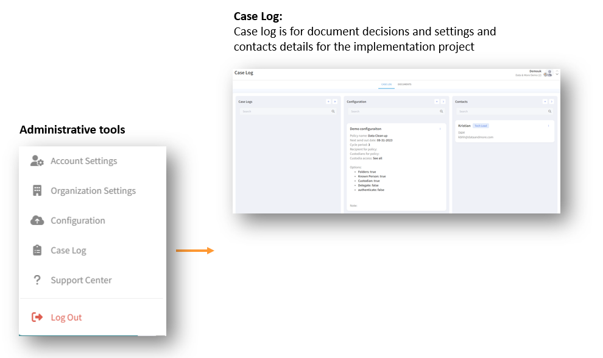Switch to the Documents tab

click(x=404, y=84)
